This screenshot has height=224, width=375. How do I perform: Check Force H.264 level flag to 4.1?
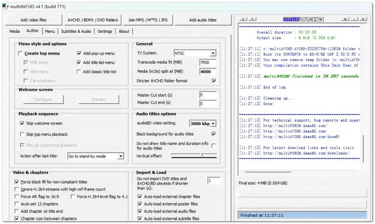click(x=73, y=197)
